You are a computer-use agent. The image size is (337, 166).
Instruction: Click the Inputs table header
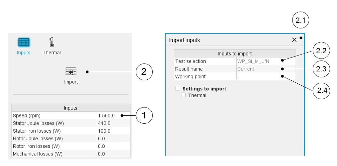tap(71, 108)
